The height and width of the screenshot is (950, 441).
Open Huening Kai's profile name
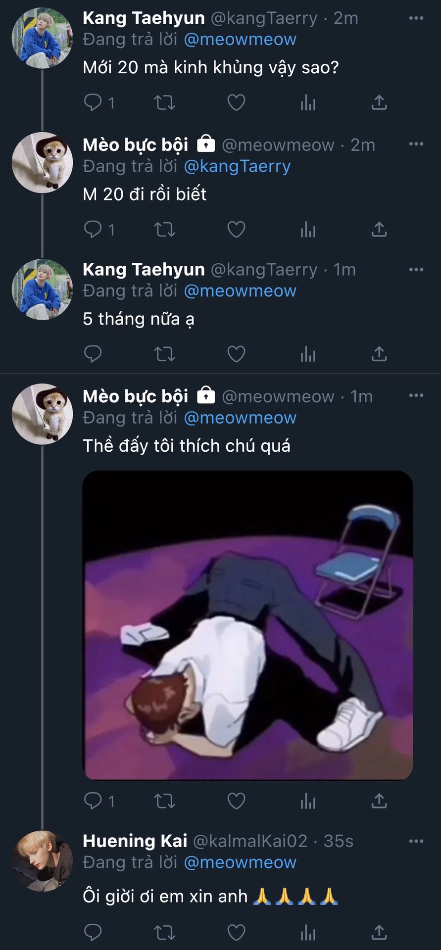click(x=135, y=841)
